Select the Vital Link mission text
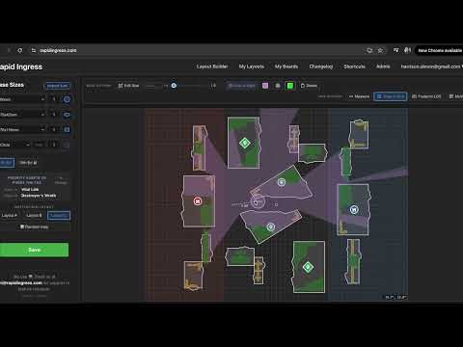 click(x=30, y=189)
